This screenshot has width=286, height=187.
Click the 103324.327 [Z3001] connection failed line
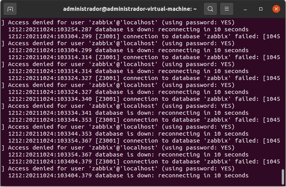coord(144,78)
